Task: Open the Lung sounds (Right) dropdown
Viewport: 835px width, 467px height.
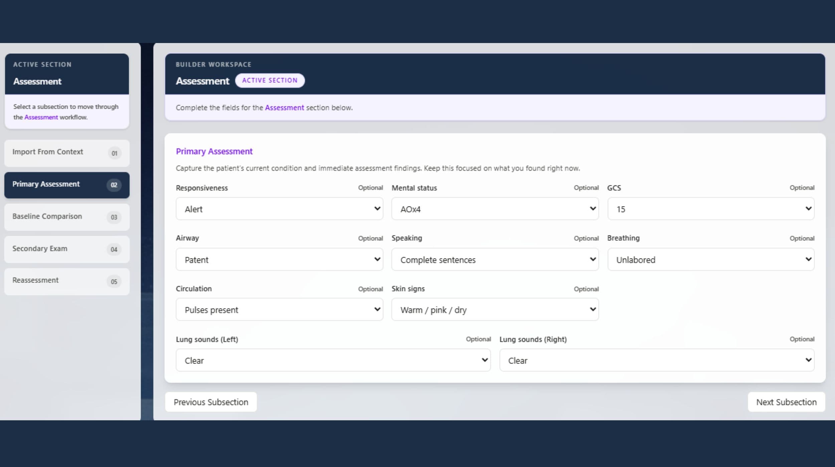Action: click(657, 360)
